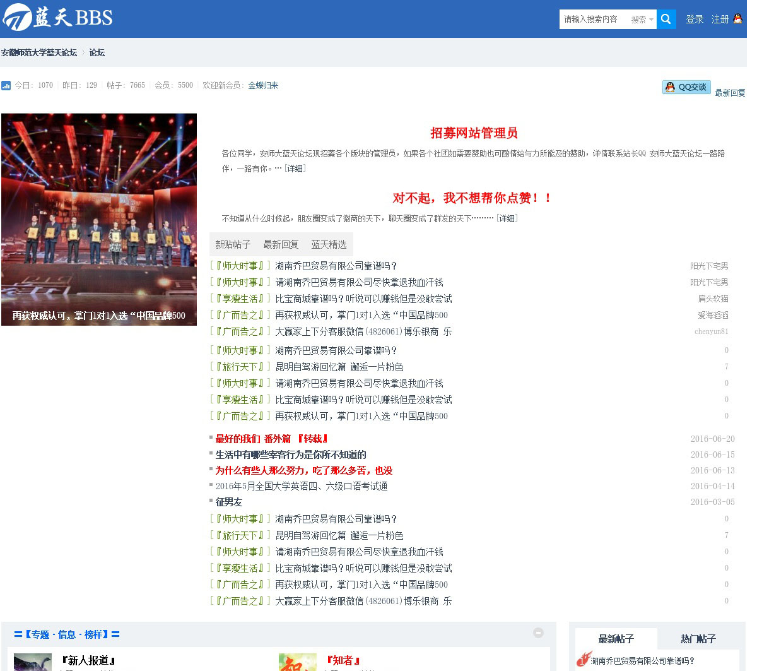Open post 最好的我们 番外篇 『转载』
The height and width of the screenshot is (671, 757).
pos(271,439)
